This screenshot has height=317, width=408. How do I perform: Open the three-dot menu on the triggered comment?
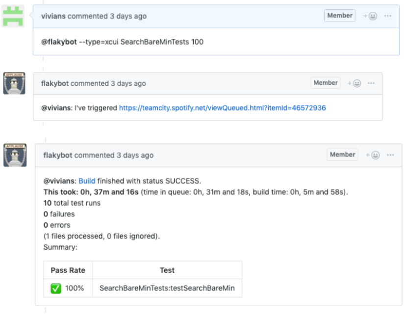click(x=372, y=83)
